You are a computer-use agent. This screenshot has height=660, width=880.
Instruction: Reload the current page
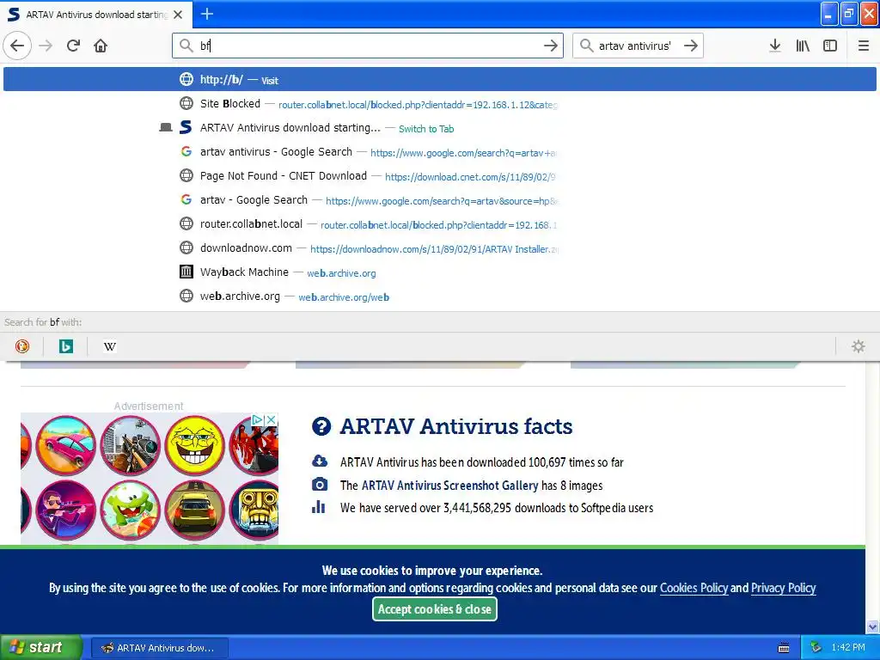(73, 46)
